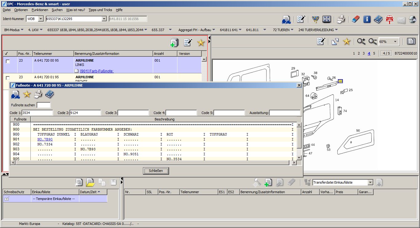Click the footnote list vertical scrollbar
The height and width of the screenshot is (228, 420).
tap(299, 141)
